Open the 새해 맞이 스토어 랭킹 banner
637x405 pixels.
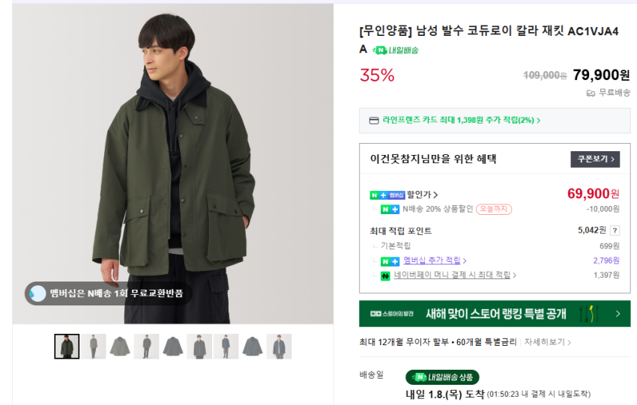click(495, 314)
